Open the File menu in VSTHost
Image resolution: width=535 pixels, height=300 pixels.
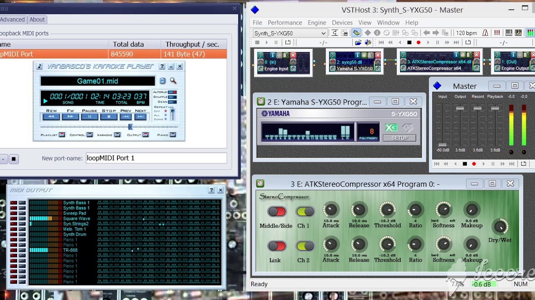point(257,22)
